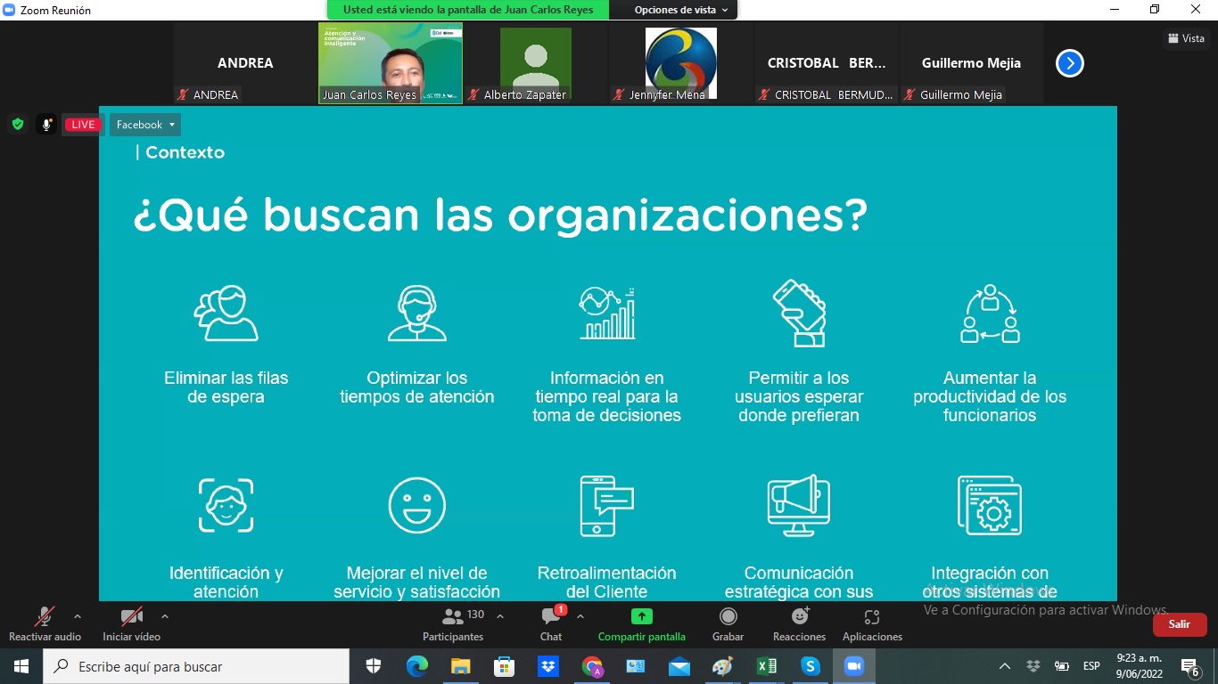Click the Zoom Reunión title bar icon

tap(10, 10)
